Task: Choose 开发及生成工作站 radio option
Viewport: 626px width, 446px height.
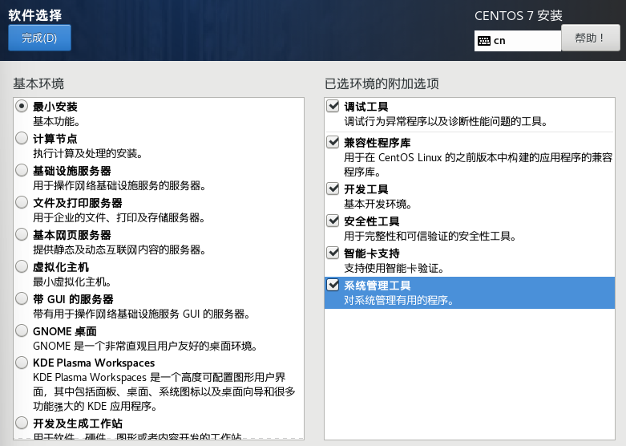Action: pos(22,423)
